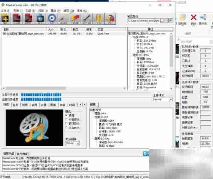Open the 工作模式 Normal dropdown
213x179 pixels.
point(163,99)
